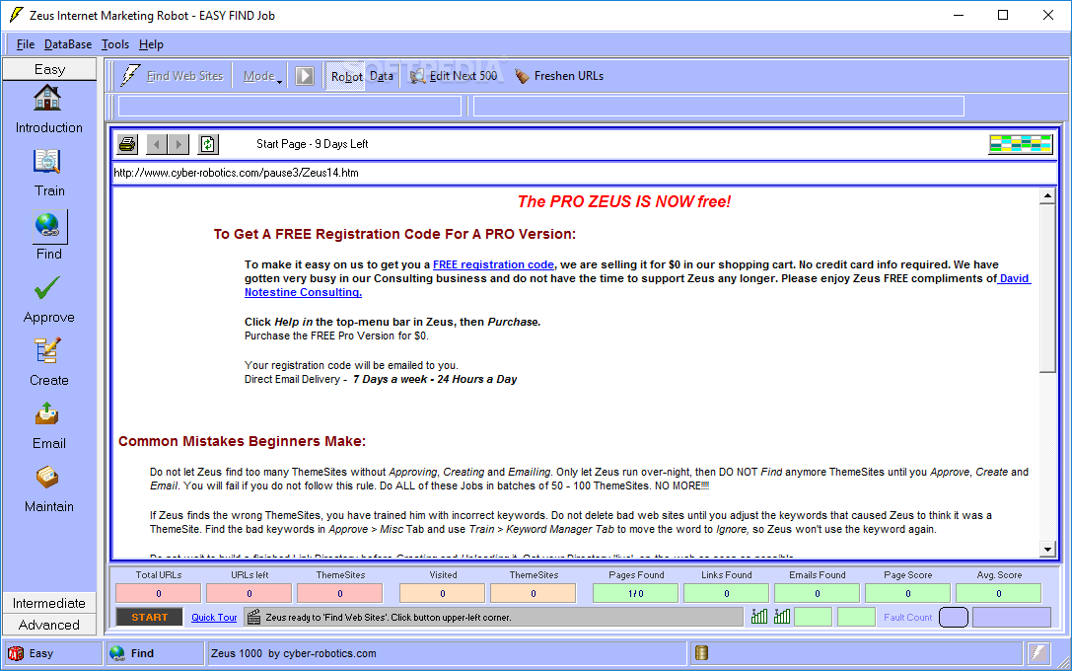Click the Emails Found value box
1072x671 pixels.
(x=817, y=593)
